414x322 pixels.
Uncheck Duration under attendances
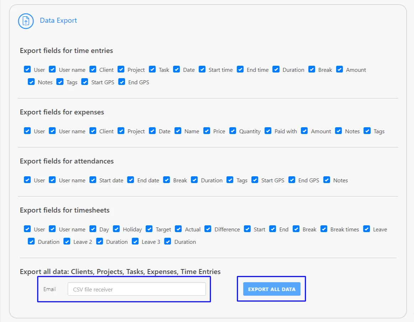tap(194, 180)
